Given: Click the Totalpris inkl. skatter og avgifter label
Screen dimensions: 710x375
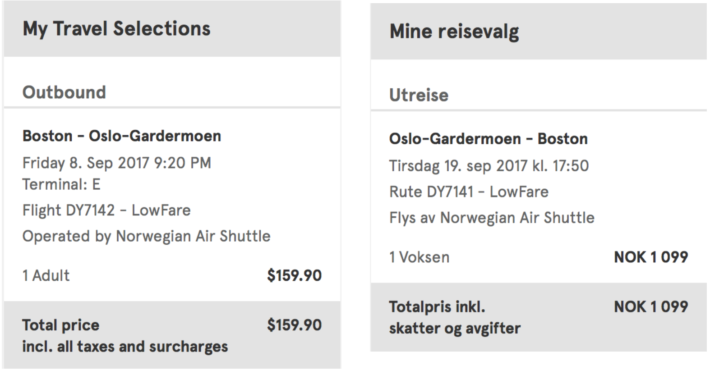Looking at the screenshot, I should pyautogui.click(x=454, y=317).
